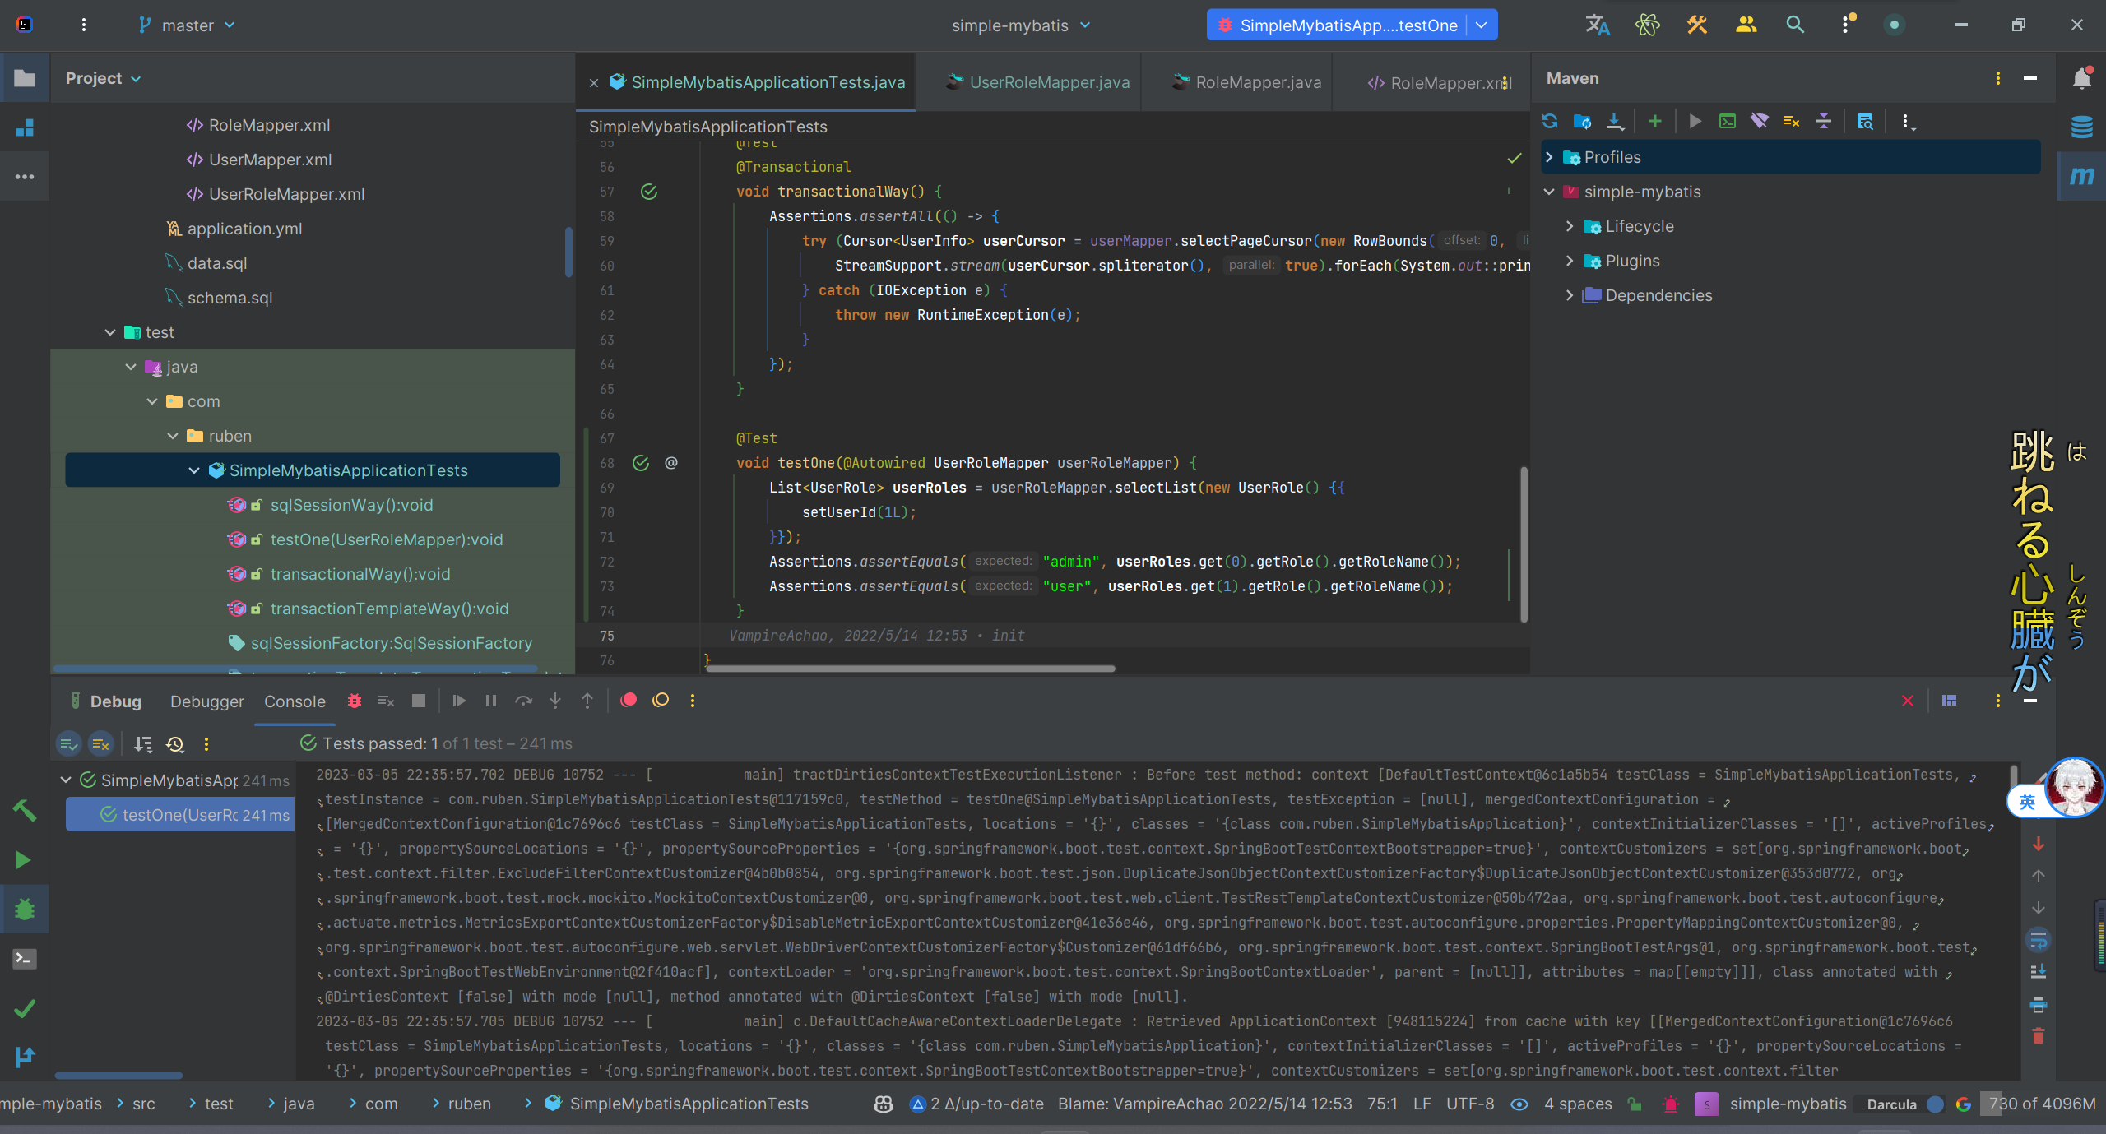Click Rerun debug bug icon
The image size is (2106, 1134).
[x=355, y=701]
